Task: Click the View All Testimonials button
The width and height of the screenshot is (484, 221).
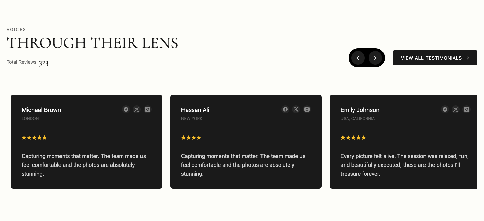Action: point(435,58)
